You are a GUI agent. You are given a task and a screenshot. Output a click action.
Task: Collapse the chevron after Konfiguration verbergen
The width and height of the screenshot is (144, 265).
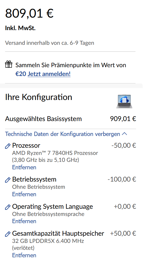pyautogui.click(x=124, y=134)
